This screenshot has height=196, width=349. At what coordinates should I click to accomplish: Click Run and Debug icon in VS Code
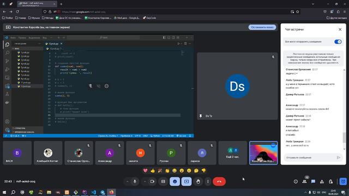[7, 69]
